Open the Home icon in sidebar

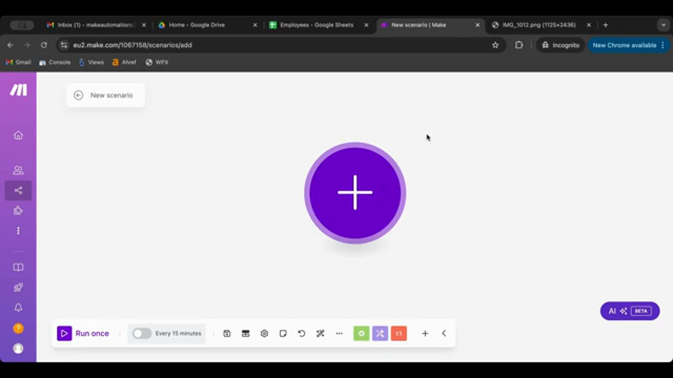pyautogui.click(x=18, y=135)
